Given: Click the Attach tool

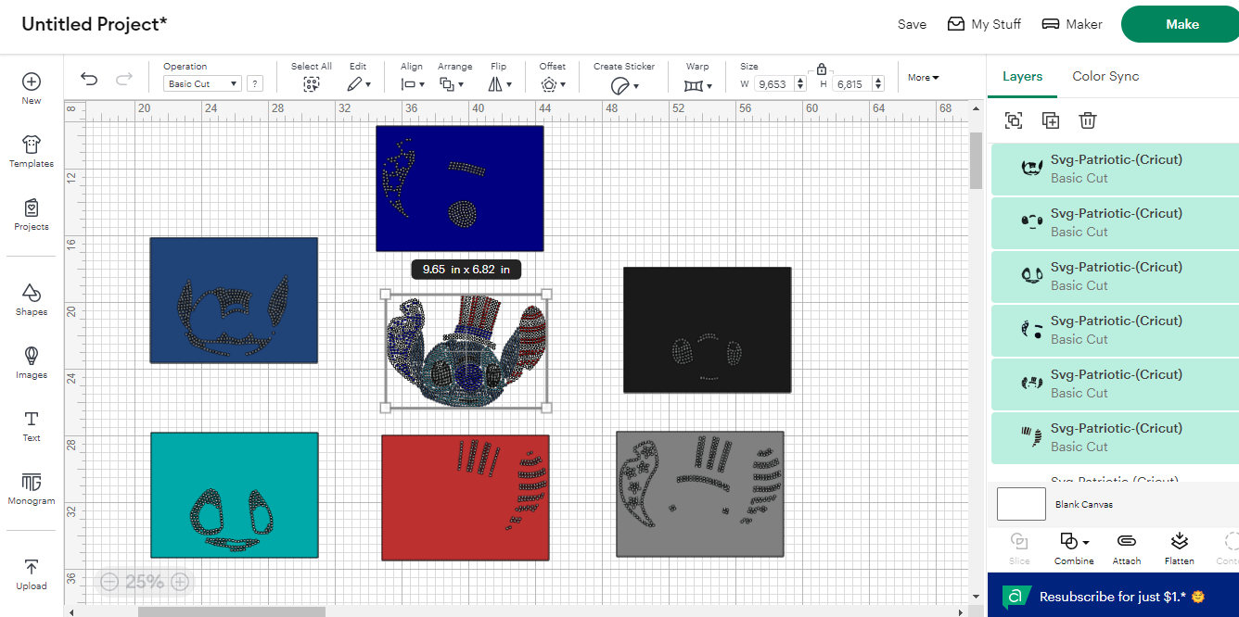Looking at the screenshot, I should (1127, 548).
